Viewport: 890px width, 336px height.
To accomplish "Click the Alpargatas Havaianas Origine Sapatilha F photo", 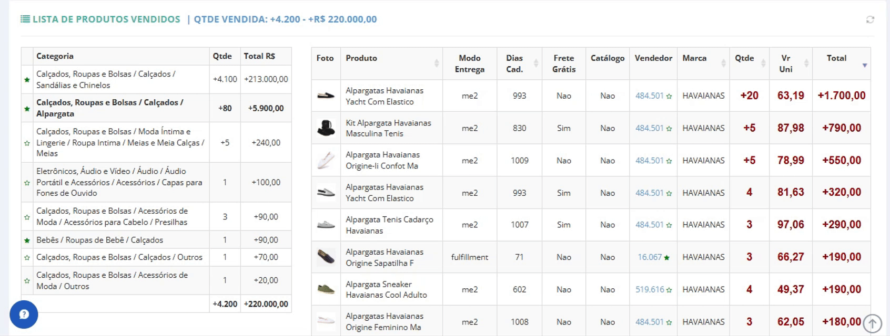I will pos(326,257).
